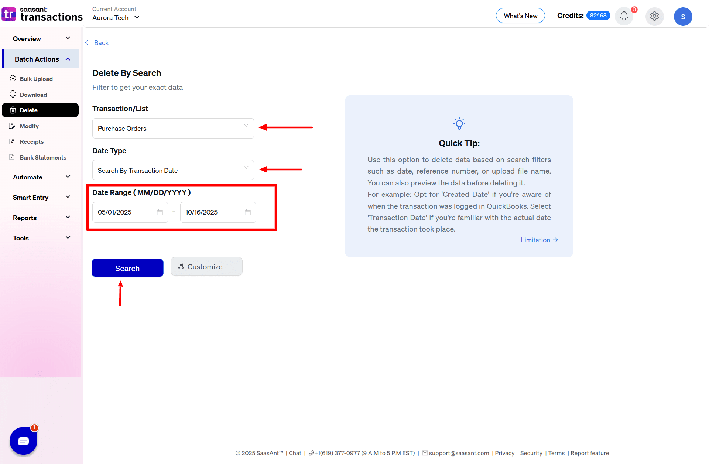Click the Download cloud icon
The image size is (709, 465).
[13, 95]
